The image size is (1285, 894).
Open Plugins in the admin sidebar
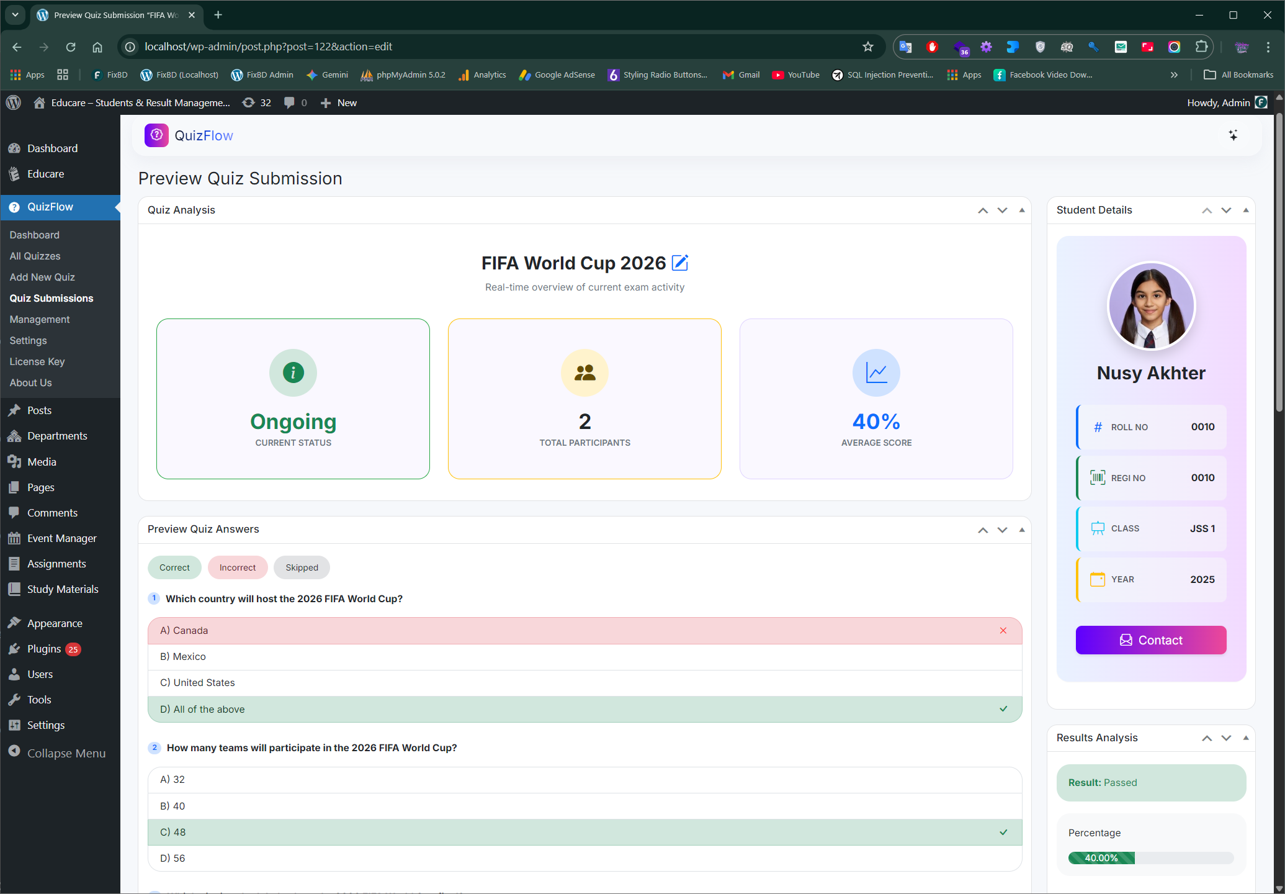[x=44, y=649]
